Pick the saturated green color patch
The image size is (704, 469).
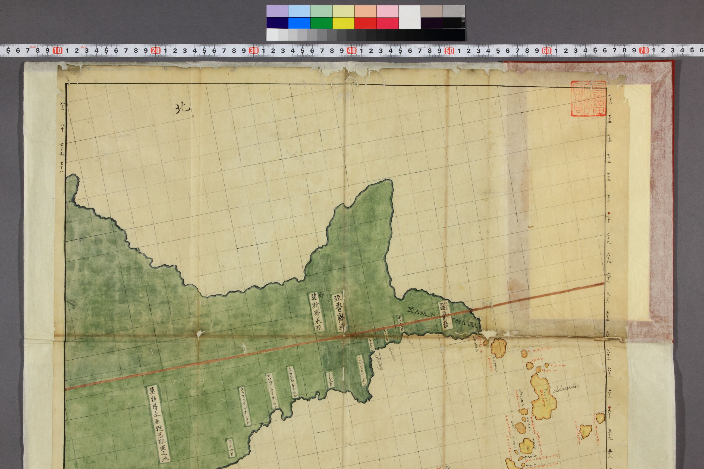[321, 23]
